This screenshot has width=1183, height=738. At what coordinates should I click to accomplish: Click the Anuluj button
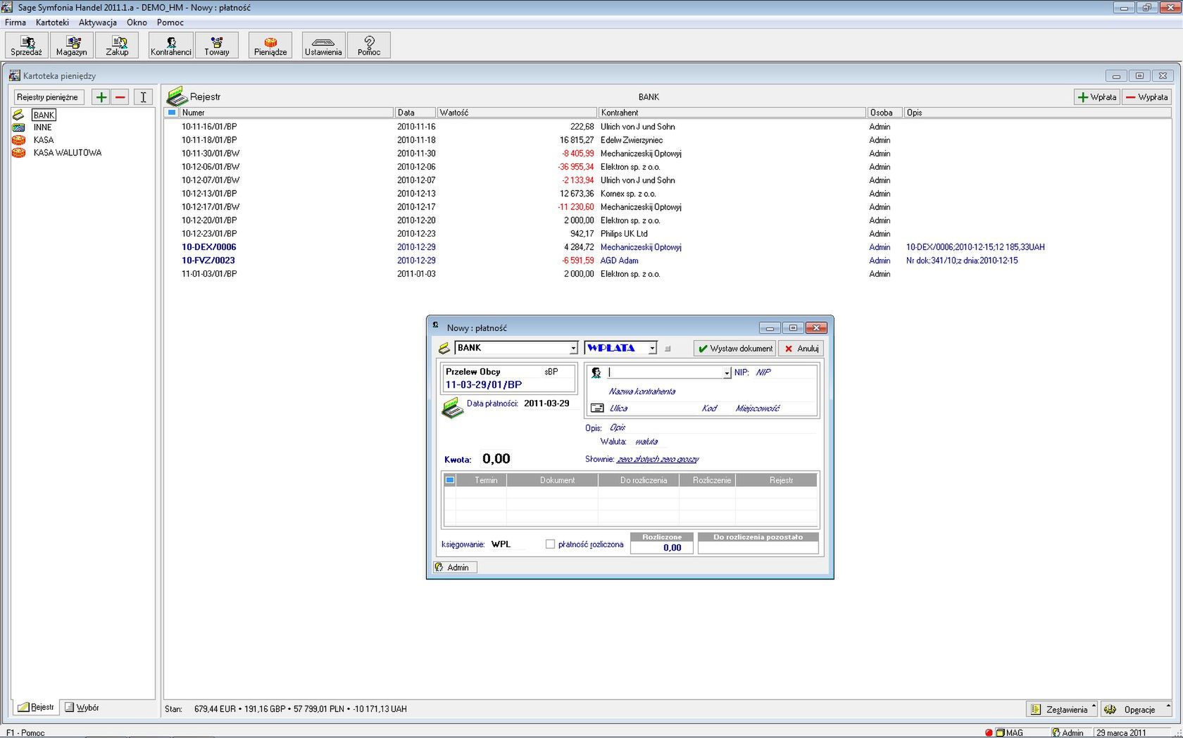tap(801, 349)
